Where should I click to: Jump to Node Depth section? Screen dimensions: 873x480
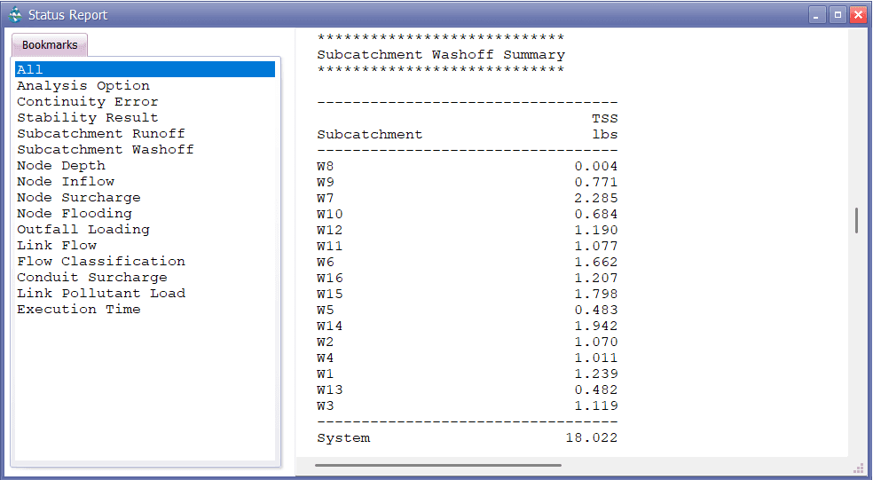click(x=60, y=166)
